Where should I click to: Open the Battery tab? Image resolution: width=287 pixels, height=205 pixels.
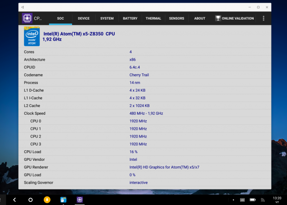pyautogui.click(x=130, y=18)
